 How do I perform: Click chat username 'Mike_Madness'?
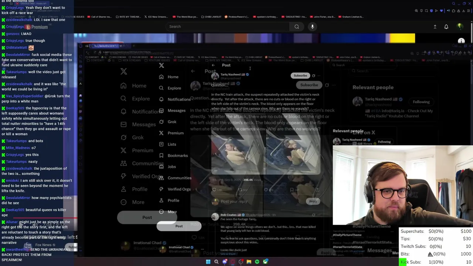point(18,148)
